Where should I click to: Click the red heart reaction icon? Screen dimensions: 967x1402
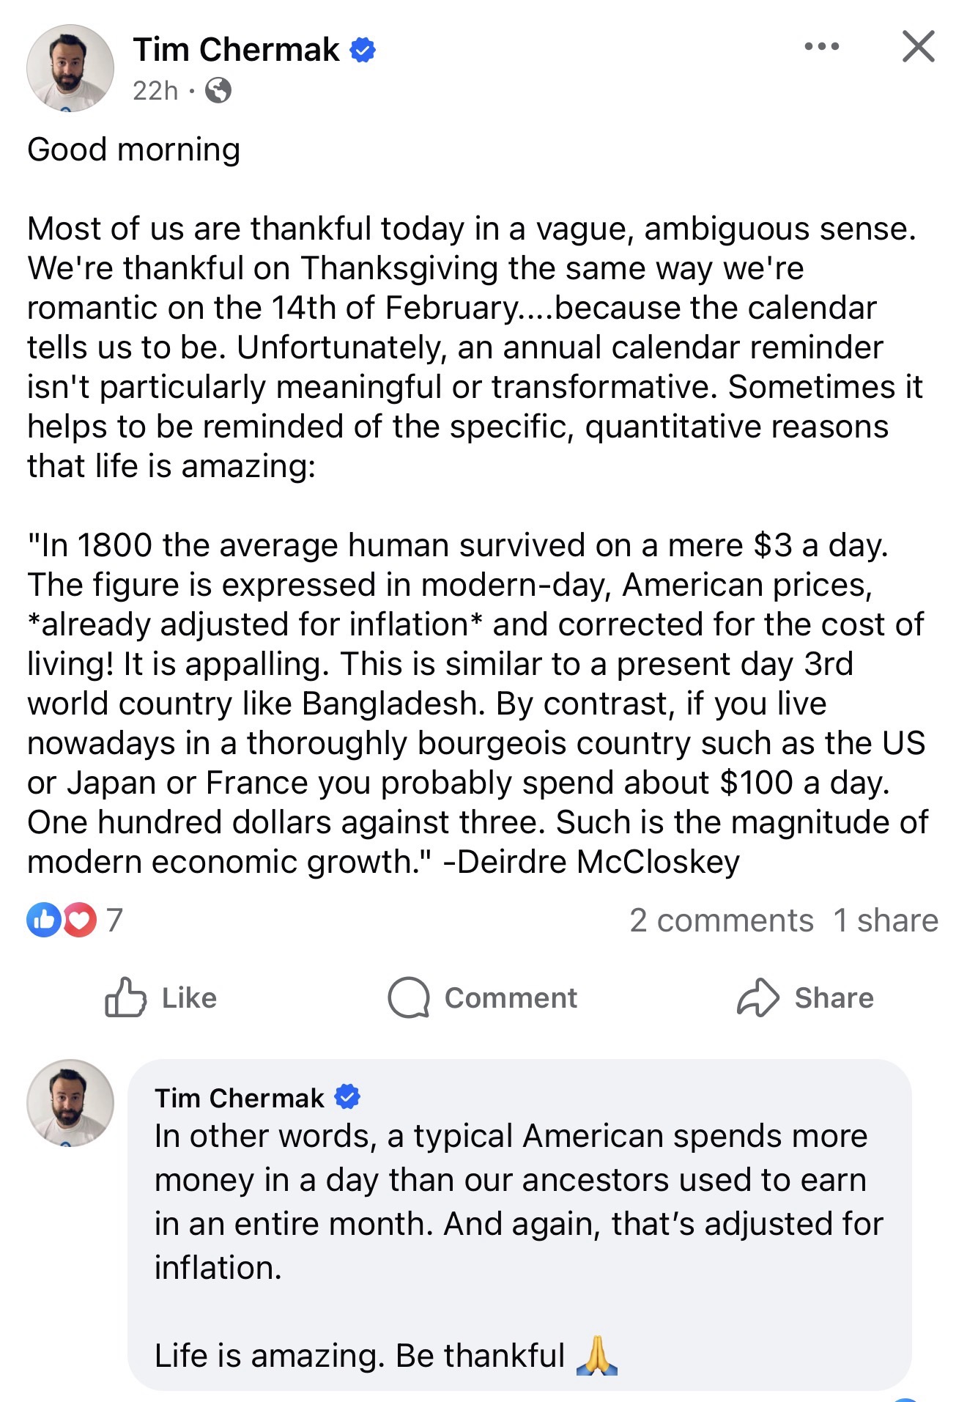click(81, 920)
